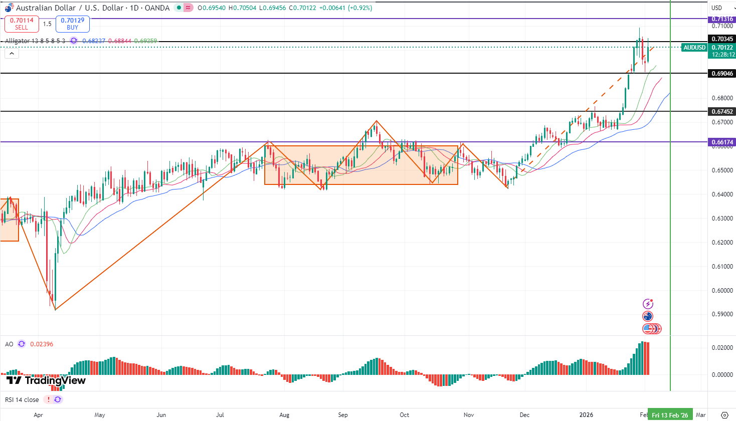Viewport: 736px width, 421px height.
Task: Open the US flag economic events marker
Action: [x=650, y=329]
